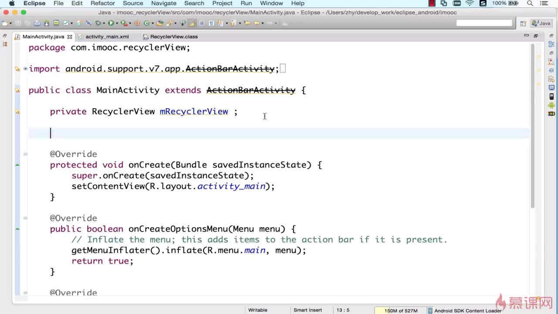Open Spotlight search in menu bar
Viewport: 558px width, 314px height.
[x=530, y=3]
